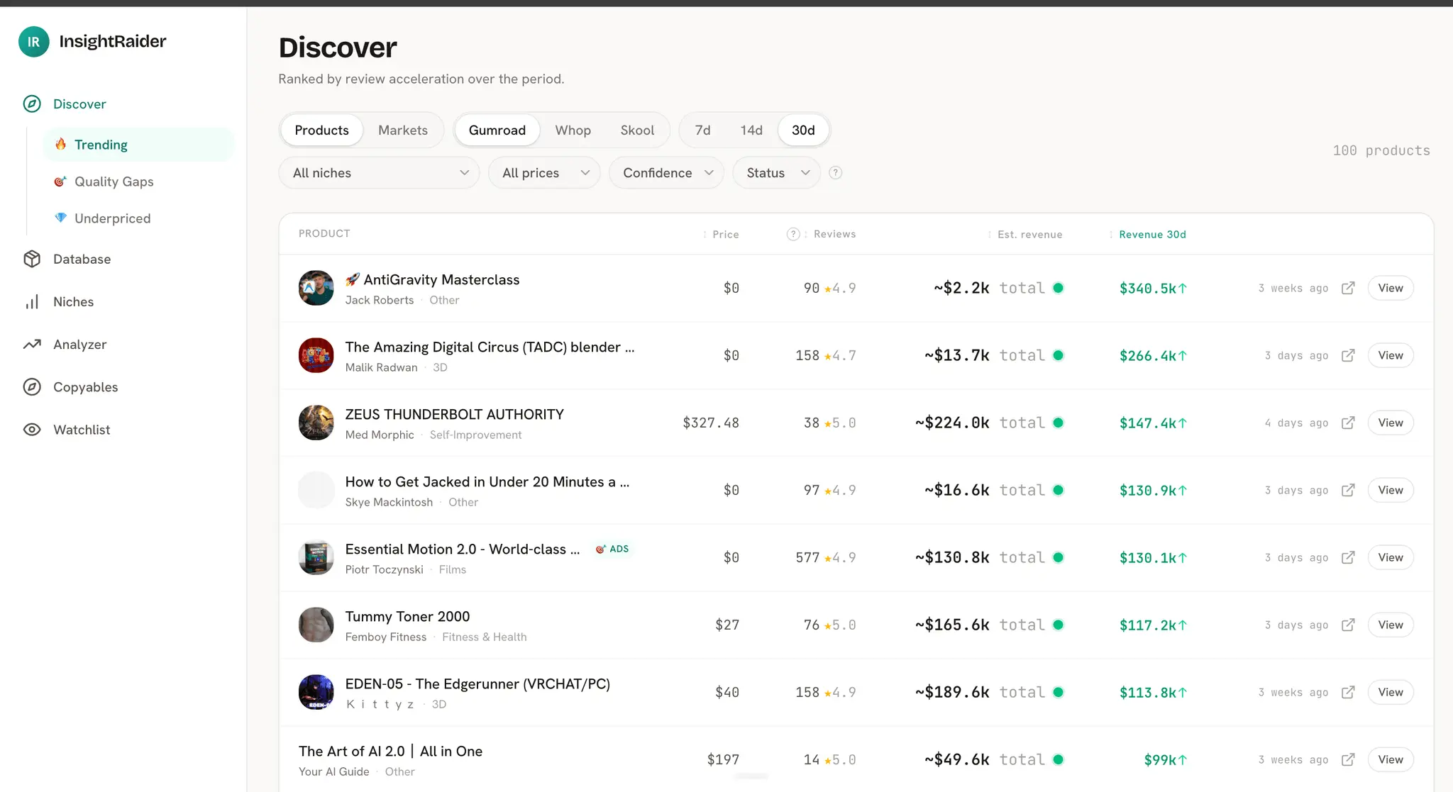
Task: Sort by Reviews column header
Action: (x=830, y=234)
